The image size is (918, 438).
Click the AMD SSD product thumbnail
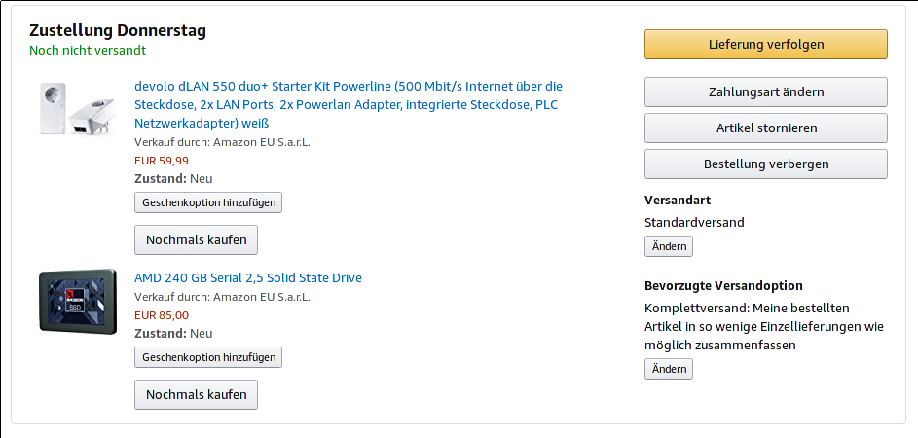78,302
